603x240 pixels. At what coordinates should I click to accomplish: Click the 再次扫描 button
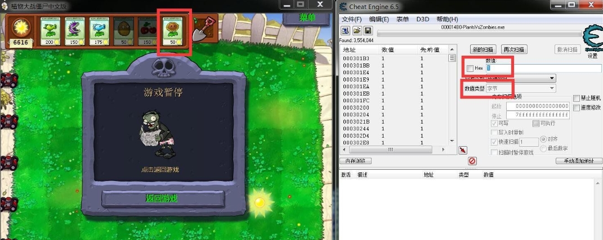[514, 49]
